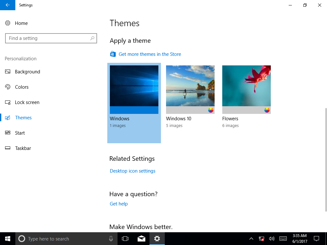
Task: Click the Background picture icon in the sidebar
Action: [x=8, y=72]
